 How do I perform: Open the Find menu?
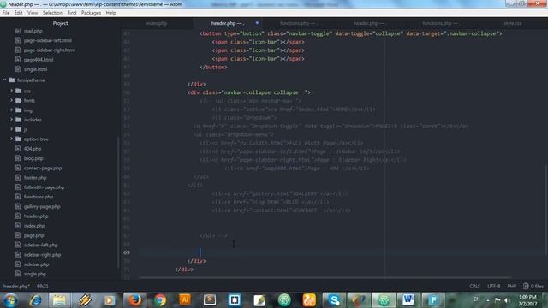click(x=72, y=13)
